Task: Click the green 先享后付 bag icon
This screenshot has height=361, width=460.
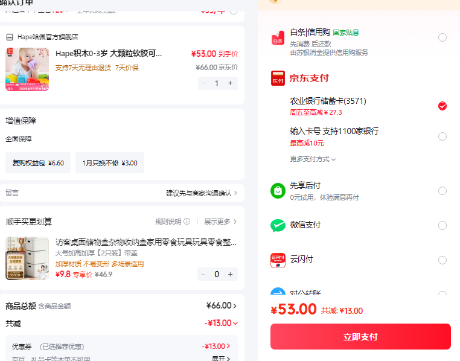Action: click(x=278, y=191)
